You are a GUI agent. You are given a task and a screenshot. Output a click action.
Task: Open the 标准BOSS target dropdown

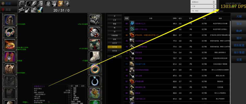203,2
